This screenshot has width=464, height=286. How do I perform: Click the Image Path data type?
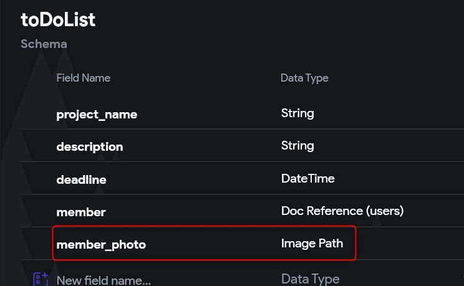[312, 244]
